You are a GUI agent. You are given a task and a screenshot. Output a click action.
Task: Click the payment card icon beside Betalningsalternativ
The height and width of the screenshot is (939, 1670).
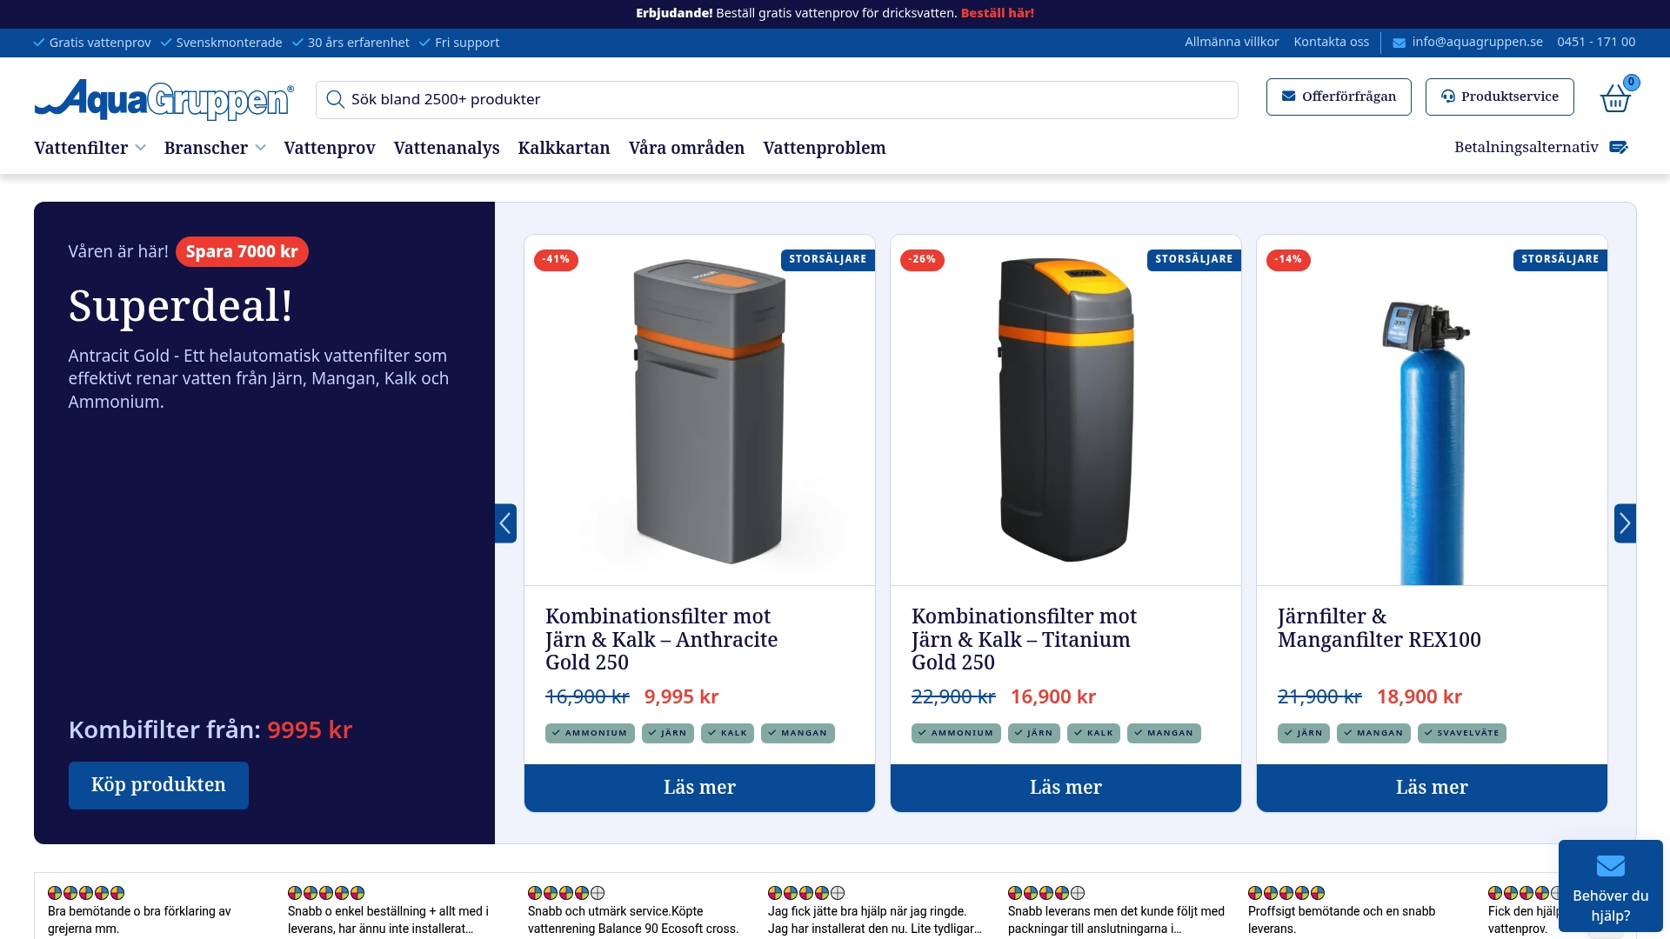click(x=1620, y=147)
